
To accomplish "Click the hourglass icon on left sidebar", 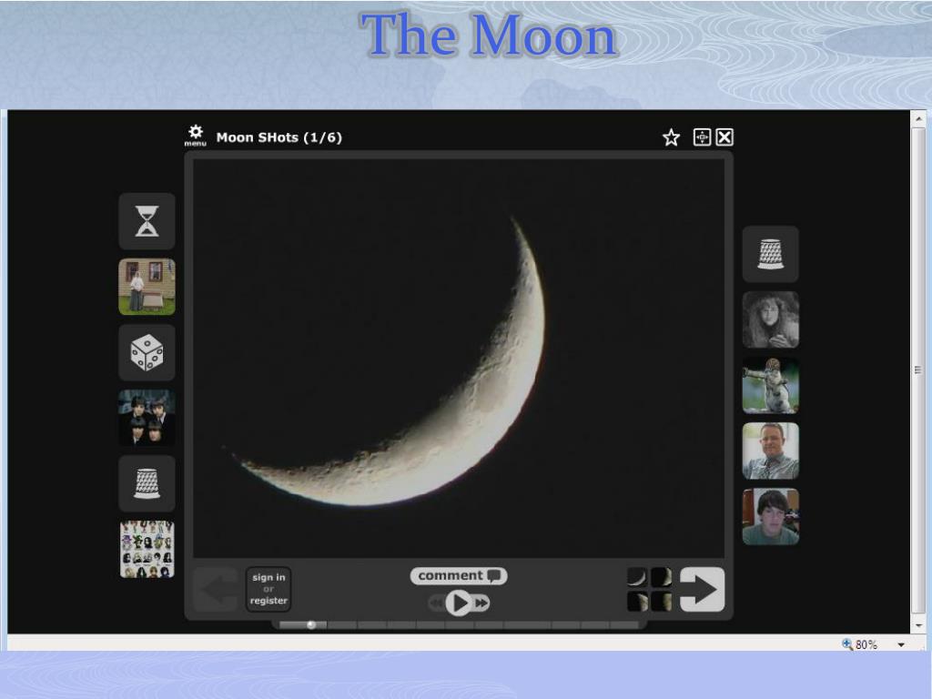I will [x=147, y=221].
